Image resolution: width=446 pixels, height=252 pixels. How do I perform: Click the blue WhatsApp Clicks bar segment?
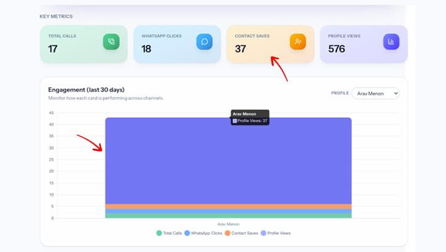pyautogui.click(x=229, y=211)
